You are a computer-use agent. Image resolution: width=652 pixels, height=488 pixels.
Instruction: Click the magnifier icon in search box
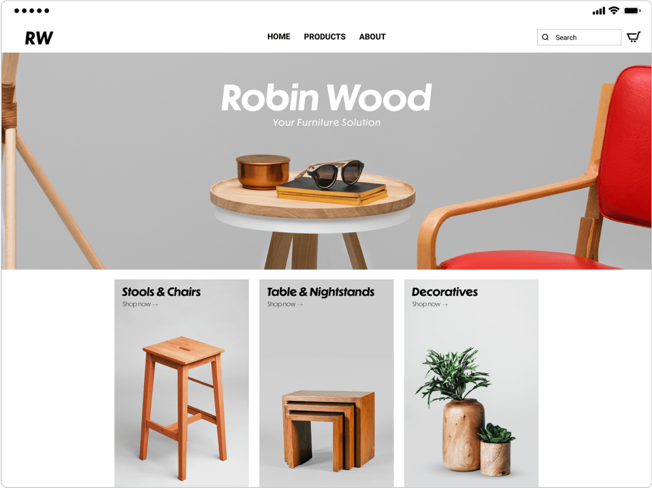(545, 37)
